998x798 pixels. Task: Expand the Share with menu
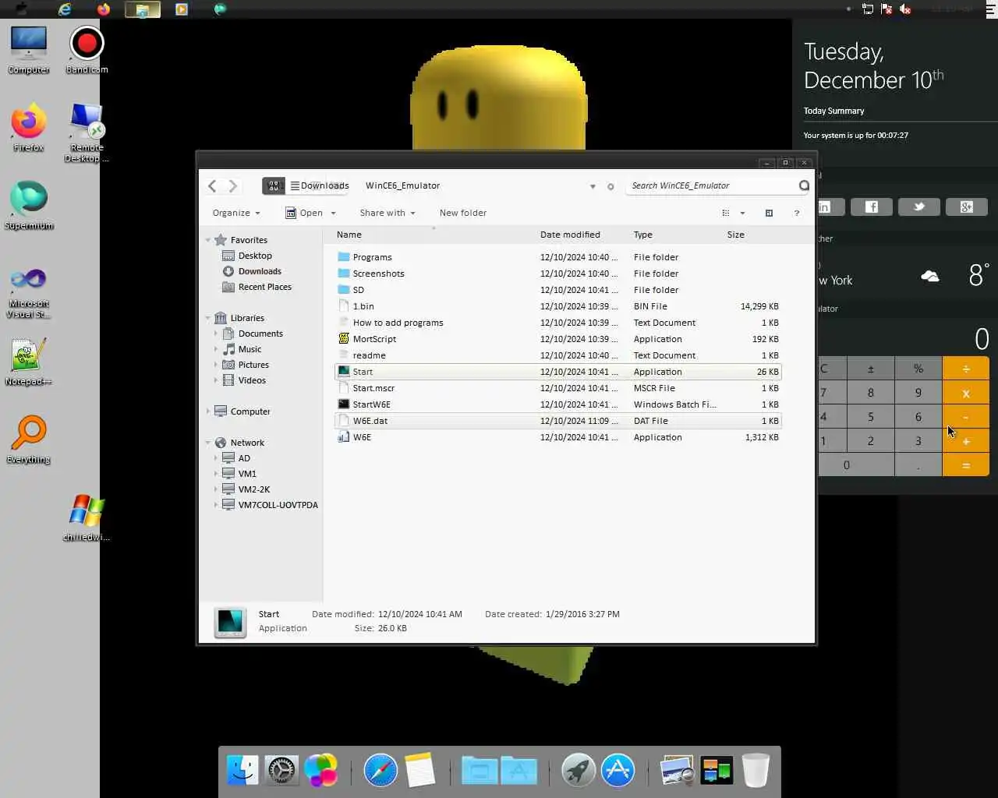point(388,213)
